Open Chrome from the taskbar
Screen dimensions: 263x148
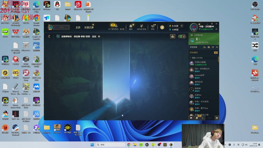(129, 145)
